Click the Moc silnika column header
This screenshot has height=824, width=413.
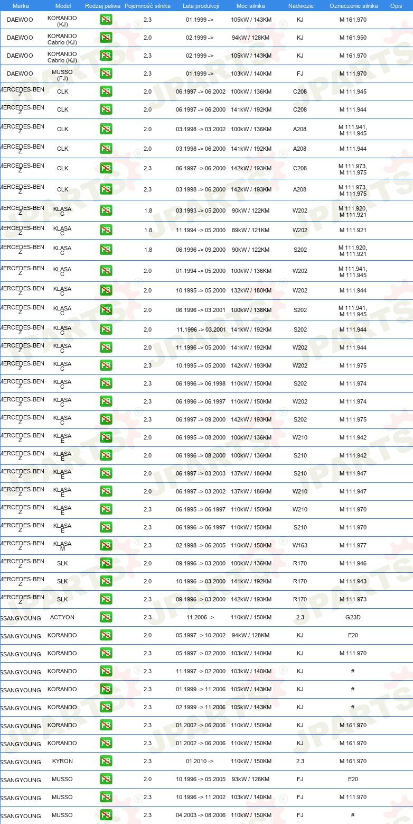(251, 5)
